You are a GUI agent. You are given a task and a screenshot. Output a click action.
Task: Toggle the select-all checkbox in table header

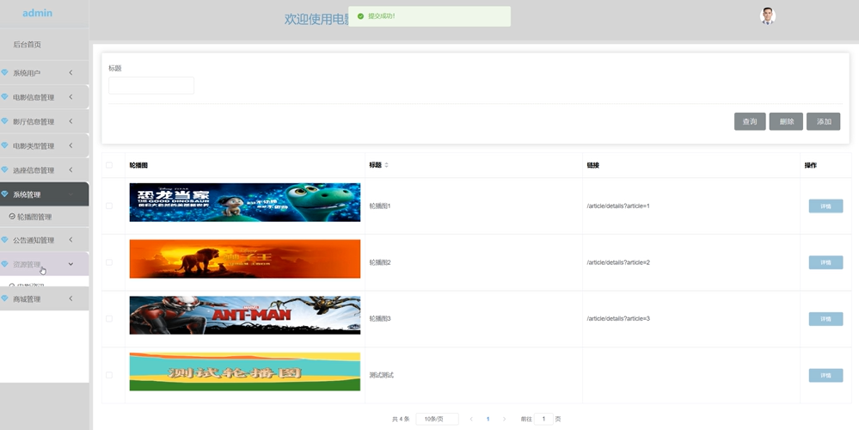click(x=109, y=165)
